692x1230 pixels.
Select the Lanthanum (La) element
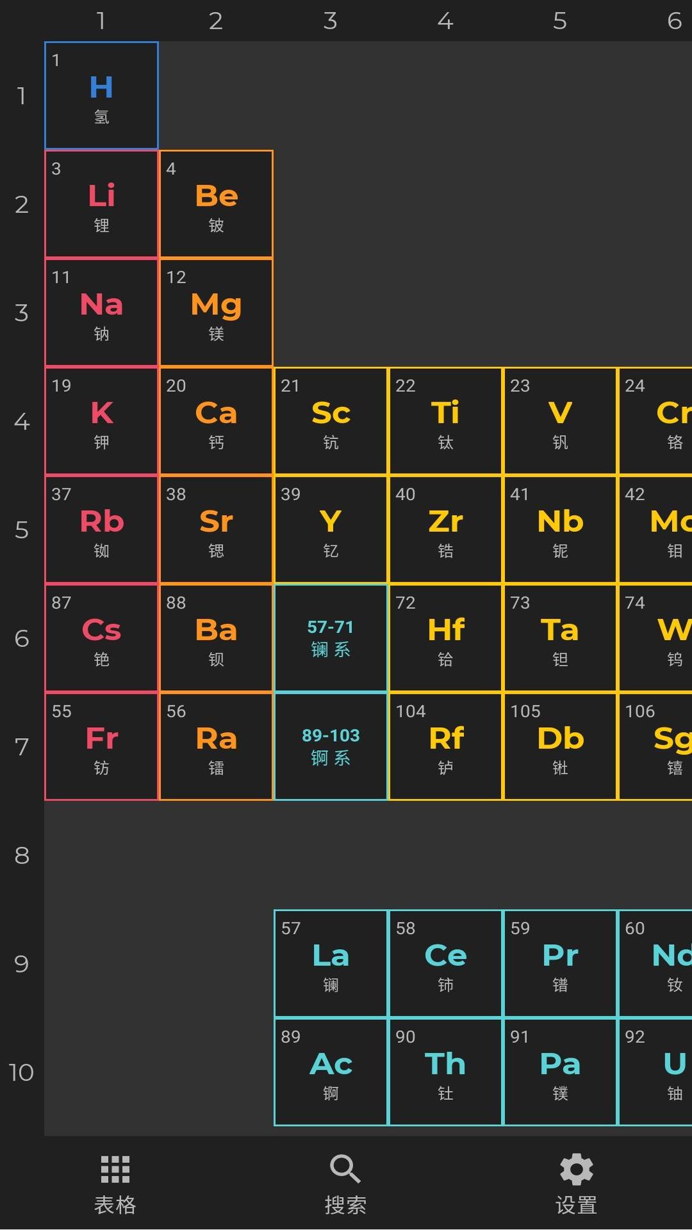point(331,963)
